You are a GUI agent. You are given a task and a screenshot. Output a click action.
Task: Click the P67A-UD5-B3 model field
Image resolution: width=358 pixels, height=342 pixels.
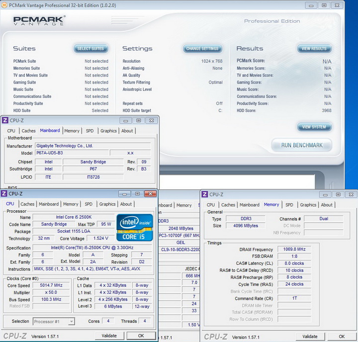tap(72, 153)
